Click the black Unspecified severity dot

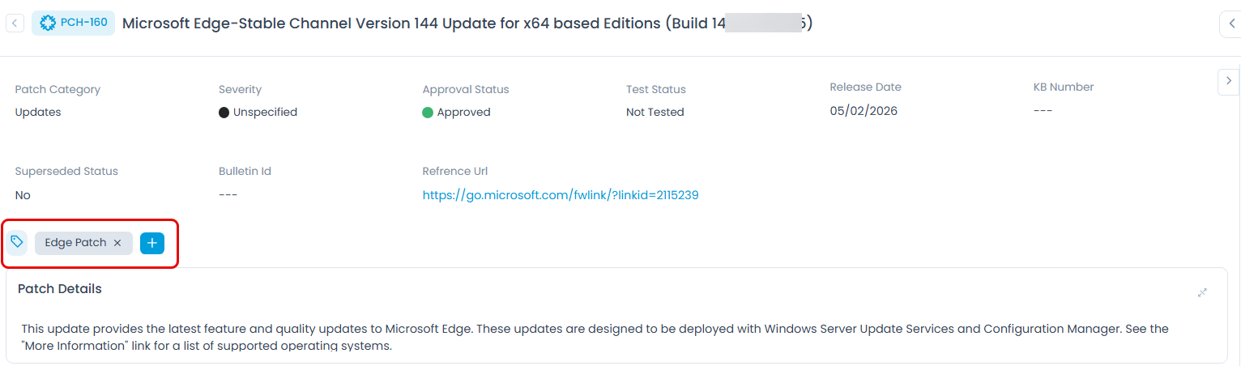[224, 113]
